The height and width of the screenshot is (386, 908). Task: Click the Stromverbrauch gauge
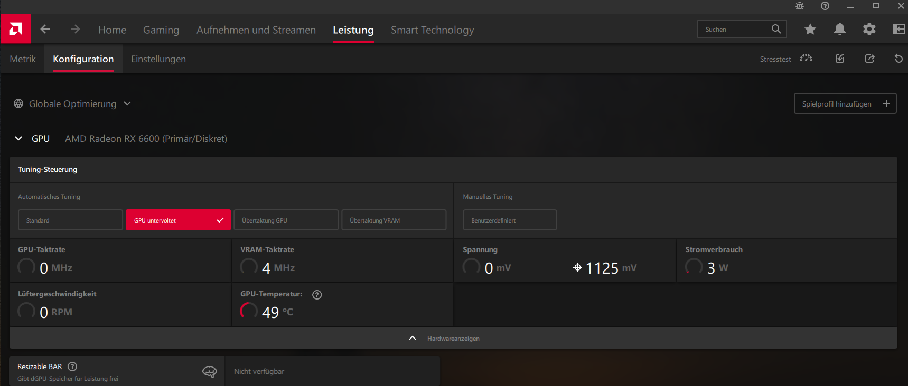point(694,266)
